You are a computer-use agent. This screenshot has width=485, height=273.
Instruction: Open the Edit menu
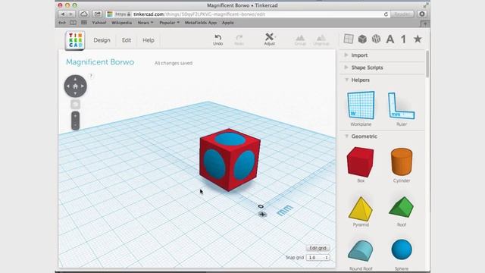click(x=127, y=40)
